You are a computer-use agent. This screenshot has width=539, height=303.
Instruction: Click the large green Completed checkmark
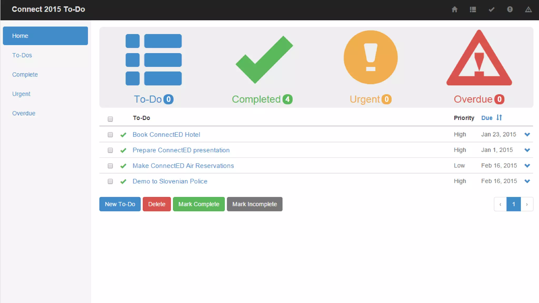[264, 60]
